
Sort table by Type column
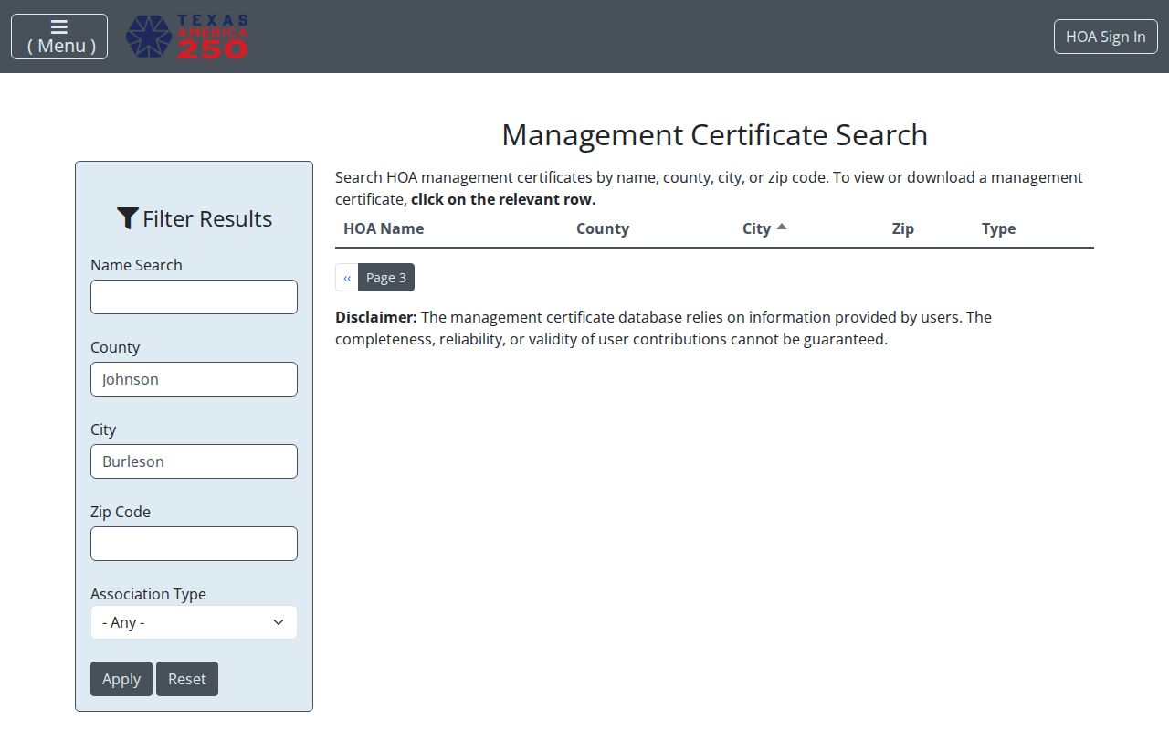click(999, 228)
